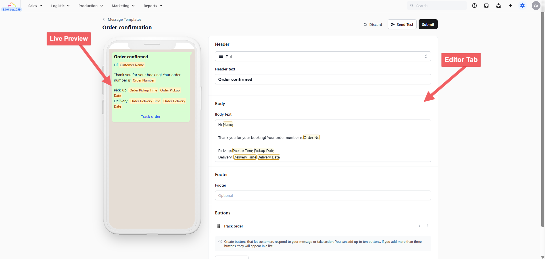The image size is (545, 259).
Task: Open the Sales dropdown menu
Action: [35, 6]
